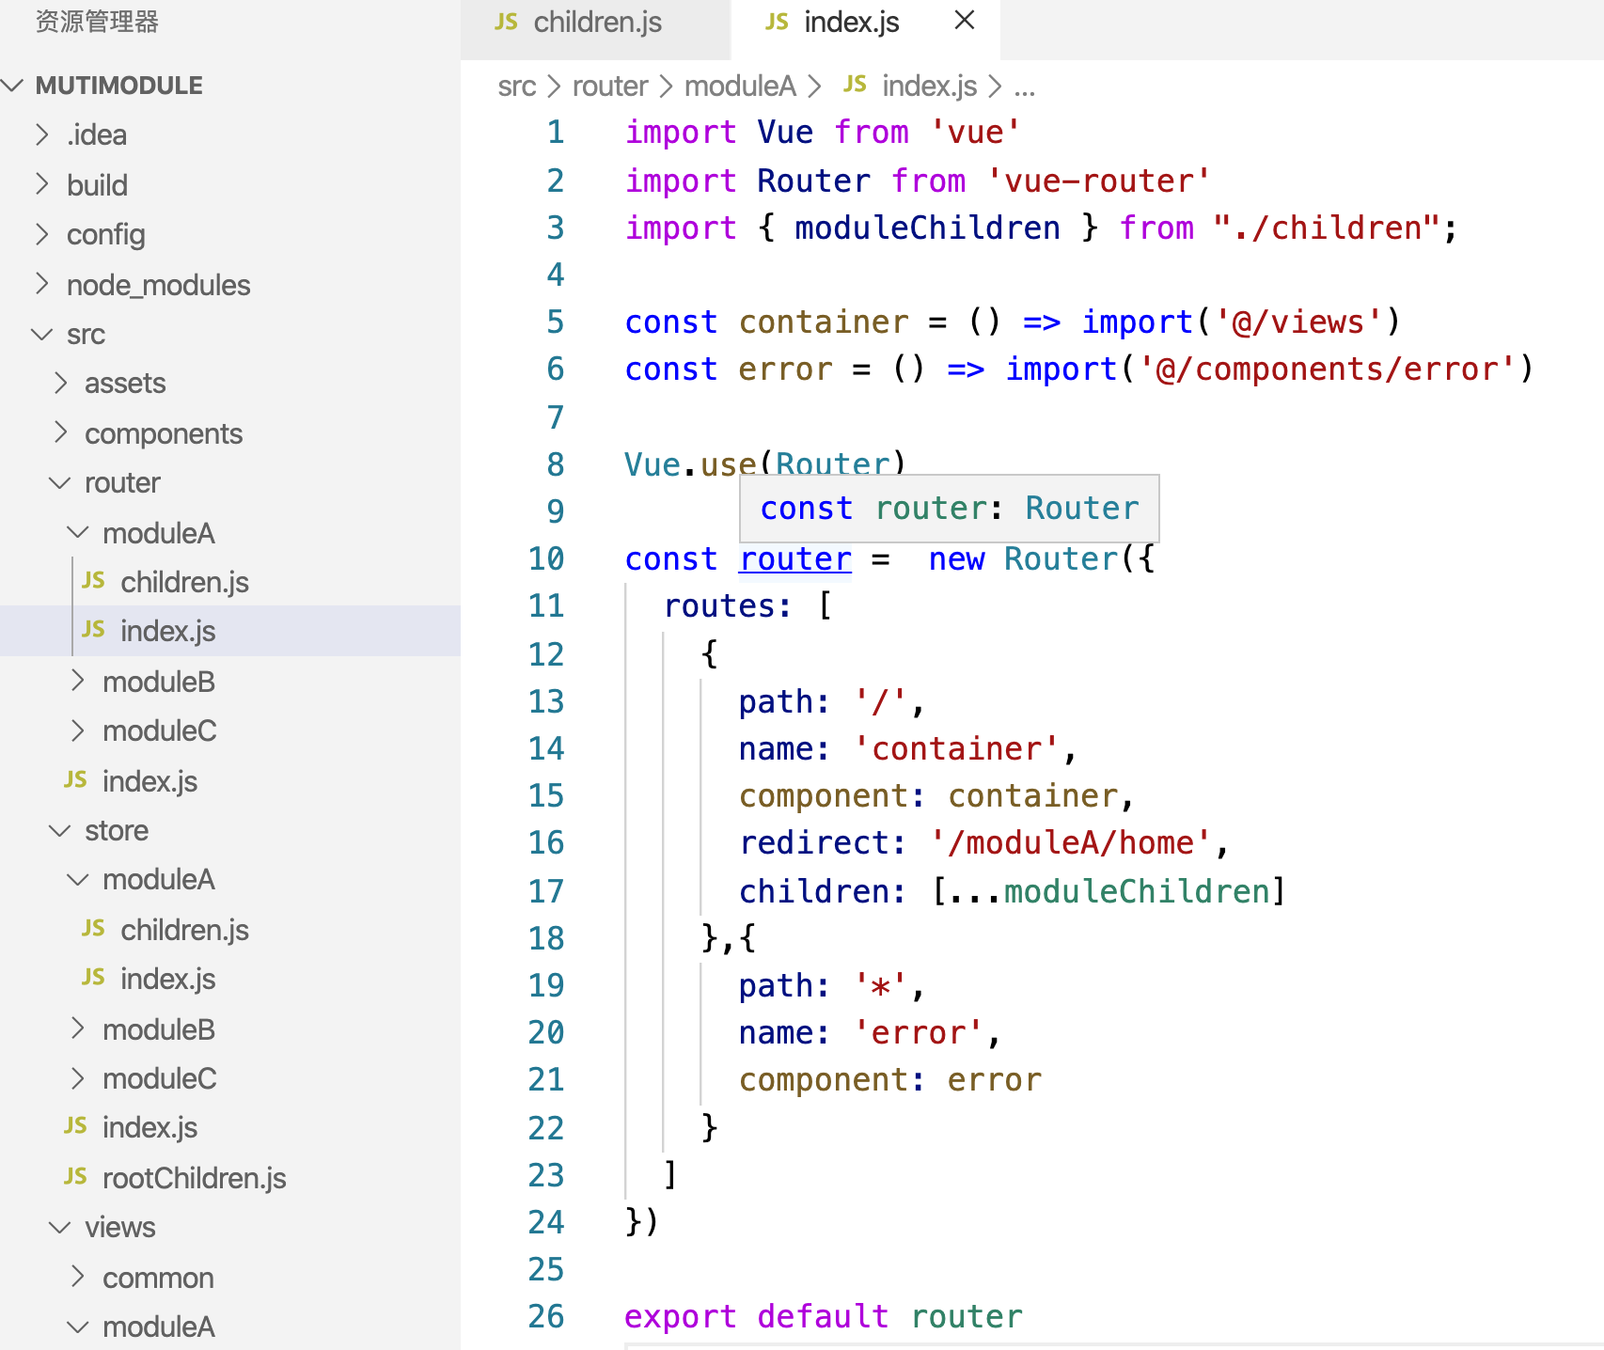The height and width of the screenshot is (1350, 1604).
Task: Click the underlined router variable on line 10
Action: coord(795,558)
